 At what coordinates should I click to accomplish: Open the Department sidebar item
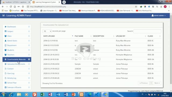tap(17, 46)
